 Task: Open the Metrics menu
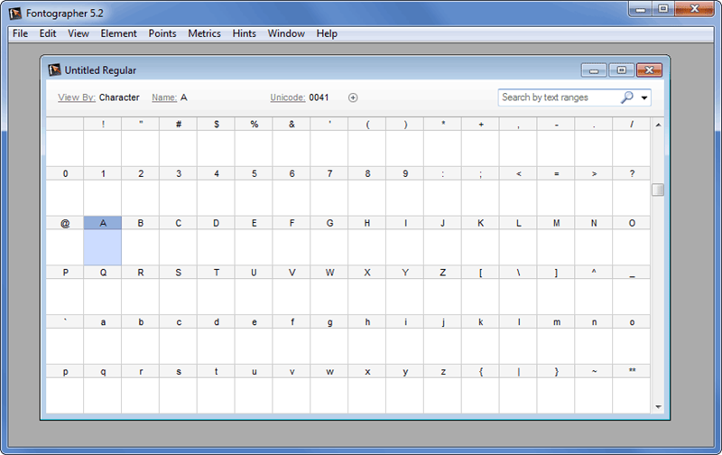coord(204,33)
